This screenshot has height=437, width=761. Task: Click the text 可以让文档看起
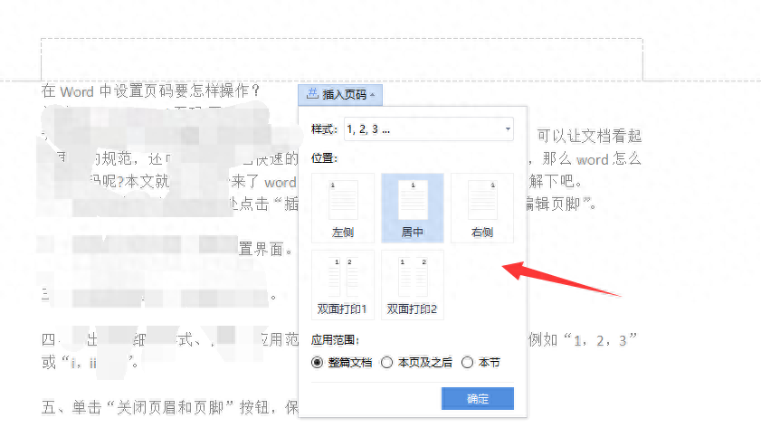click(x=589, y=136)
